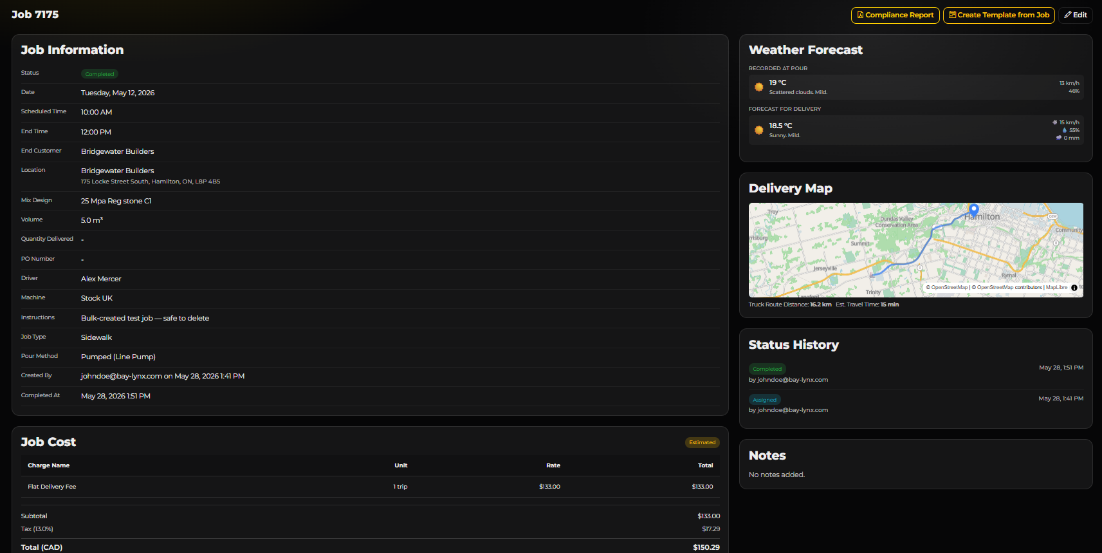
Task: Click the 'No notes added.' text
Action: pos(776,474)
